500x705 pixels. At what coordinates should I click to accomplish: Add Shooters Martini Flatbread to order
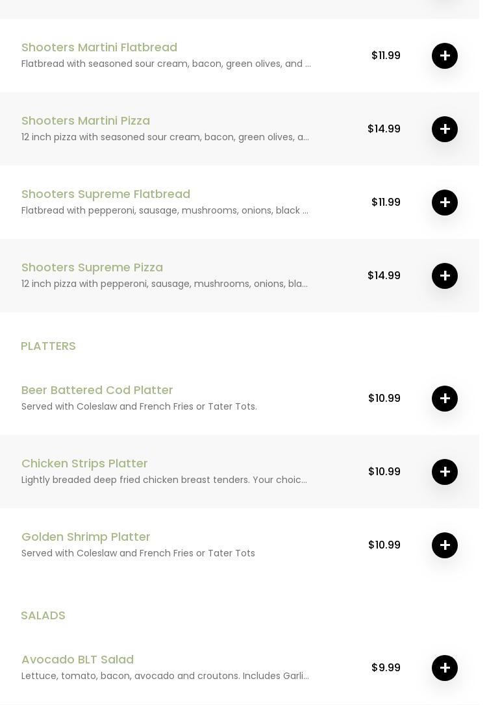(445, 56)
